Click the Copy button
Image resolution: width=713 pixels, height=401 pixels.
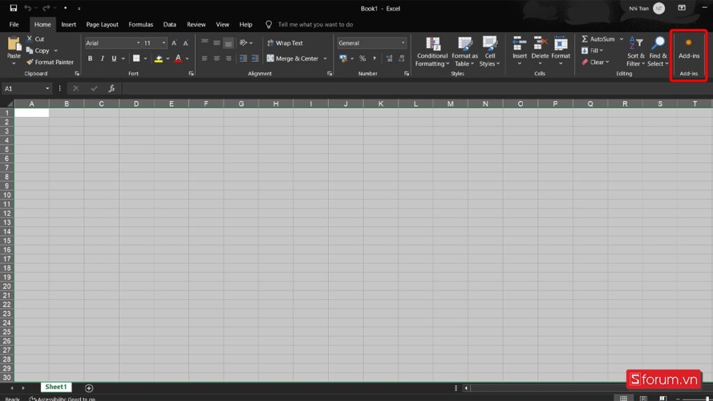point(38,50)
